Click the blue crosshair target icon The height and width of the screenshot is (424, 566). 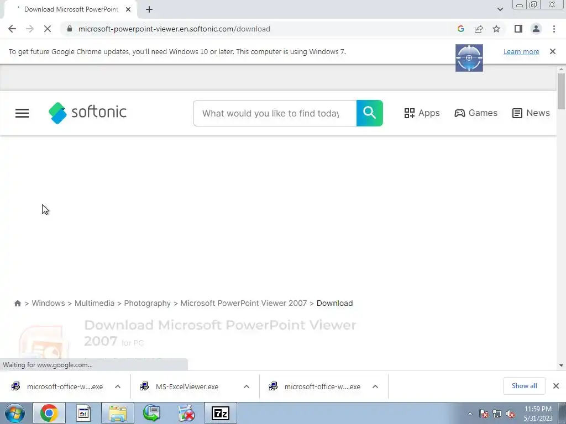tap(469, 57)
